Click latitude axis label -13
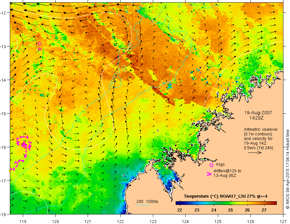 [x=3, y=46]
